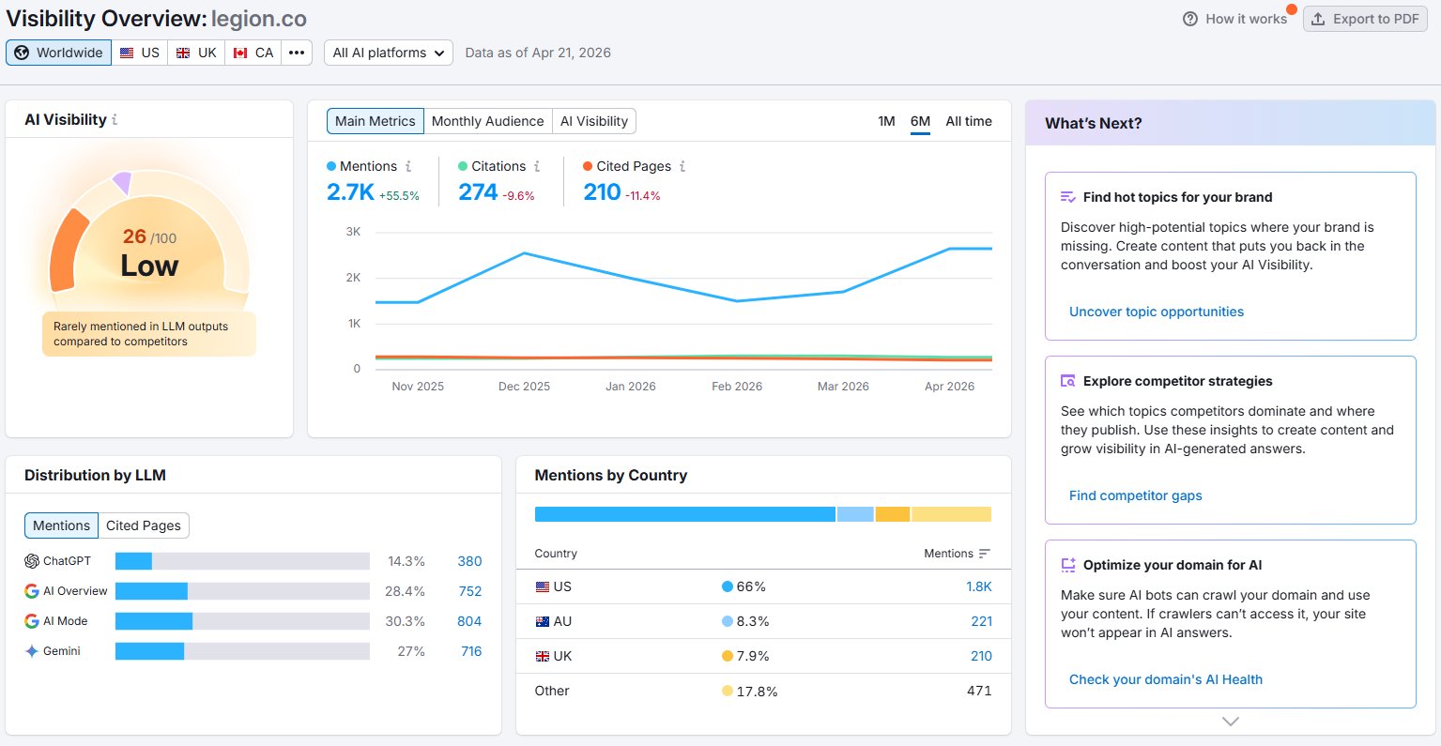This screenshot has width=1441, height=746.
Task: Select the 6M time range
Action: click(x=920, y=121)
